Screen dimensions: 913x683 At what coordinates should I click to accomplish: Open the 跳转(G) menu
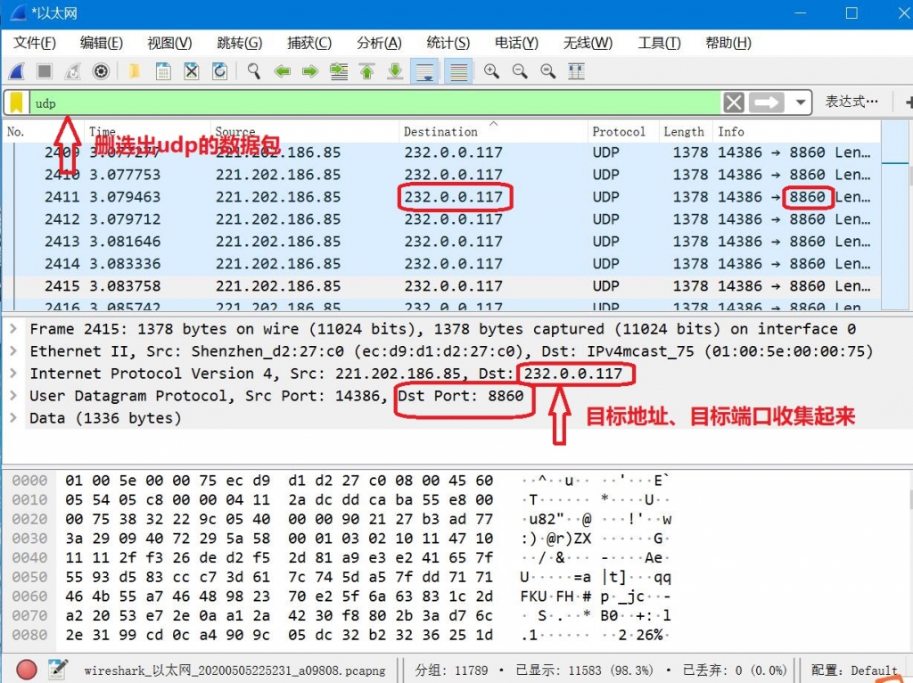click(x=239, y=43)
